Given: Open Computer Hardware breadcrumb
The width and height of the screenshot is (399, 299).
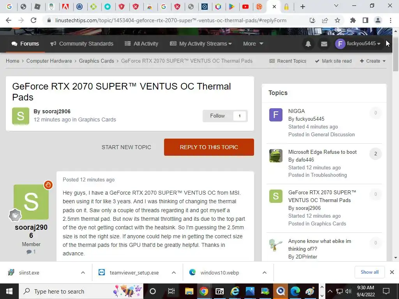Looking at the screenshot, I should click(x=49, y=61).
